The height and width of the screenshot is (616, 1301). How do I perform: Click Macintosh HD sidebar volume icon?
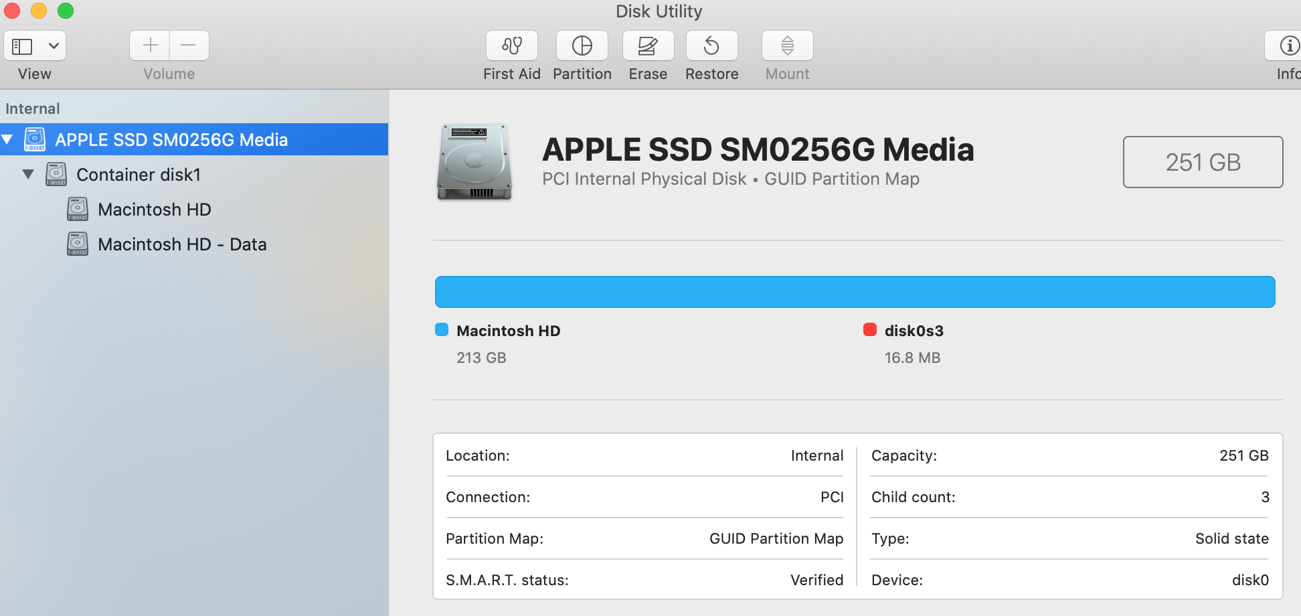pyautogui.click(x=78, y=209)
